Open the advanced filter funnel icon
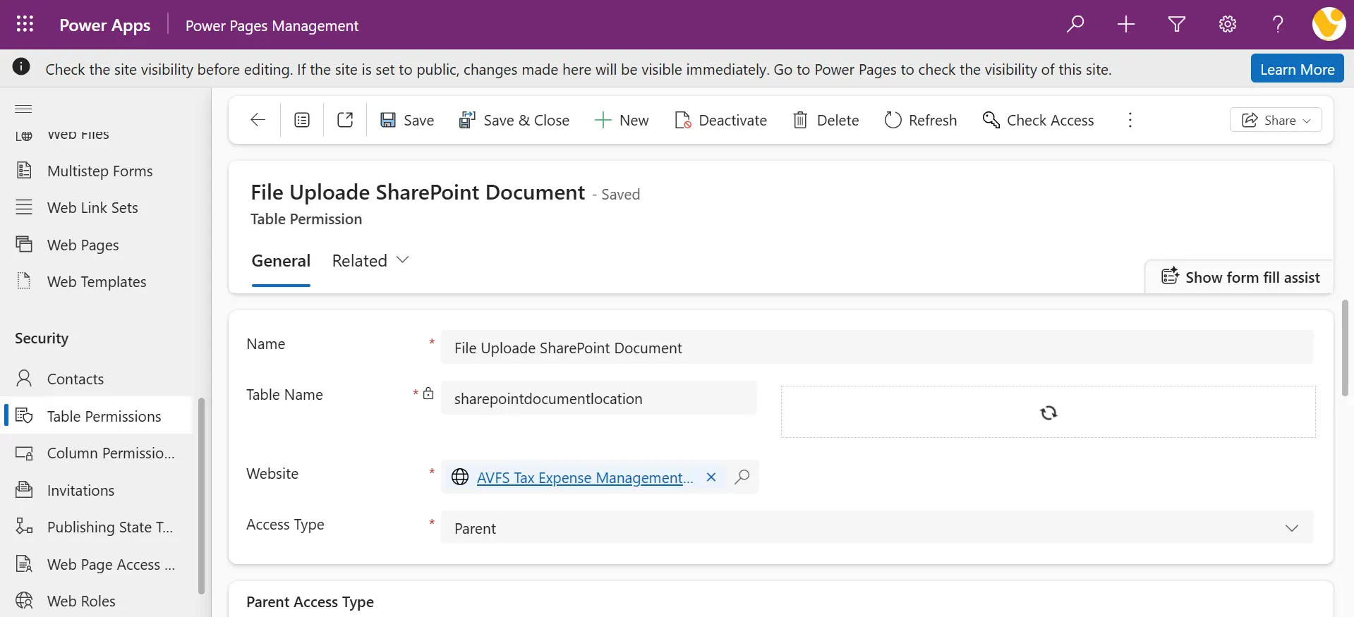 pyautogui.click(x=1177, y=25)
